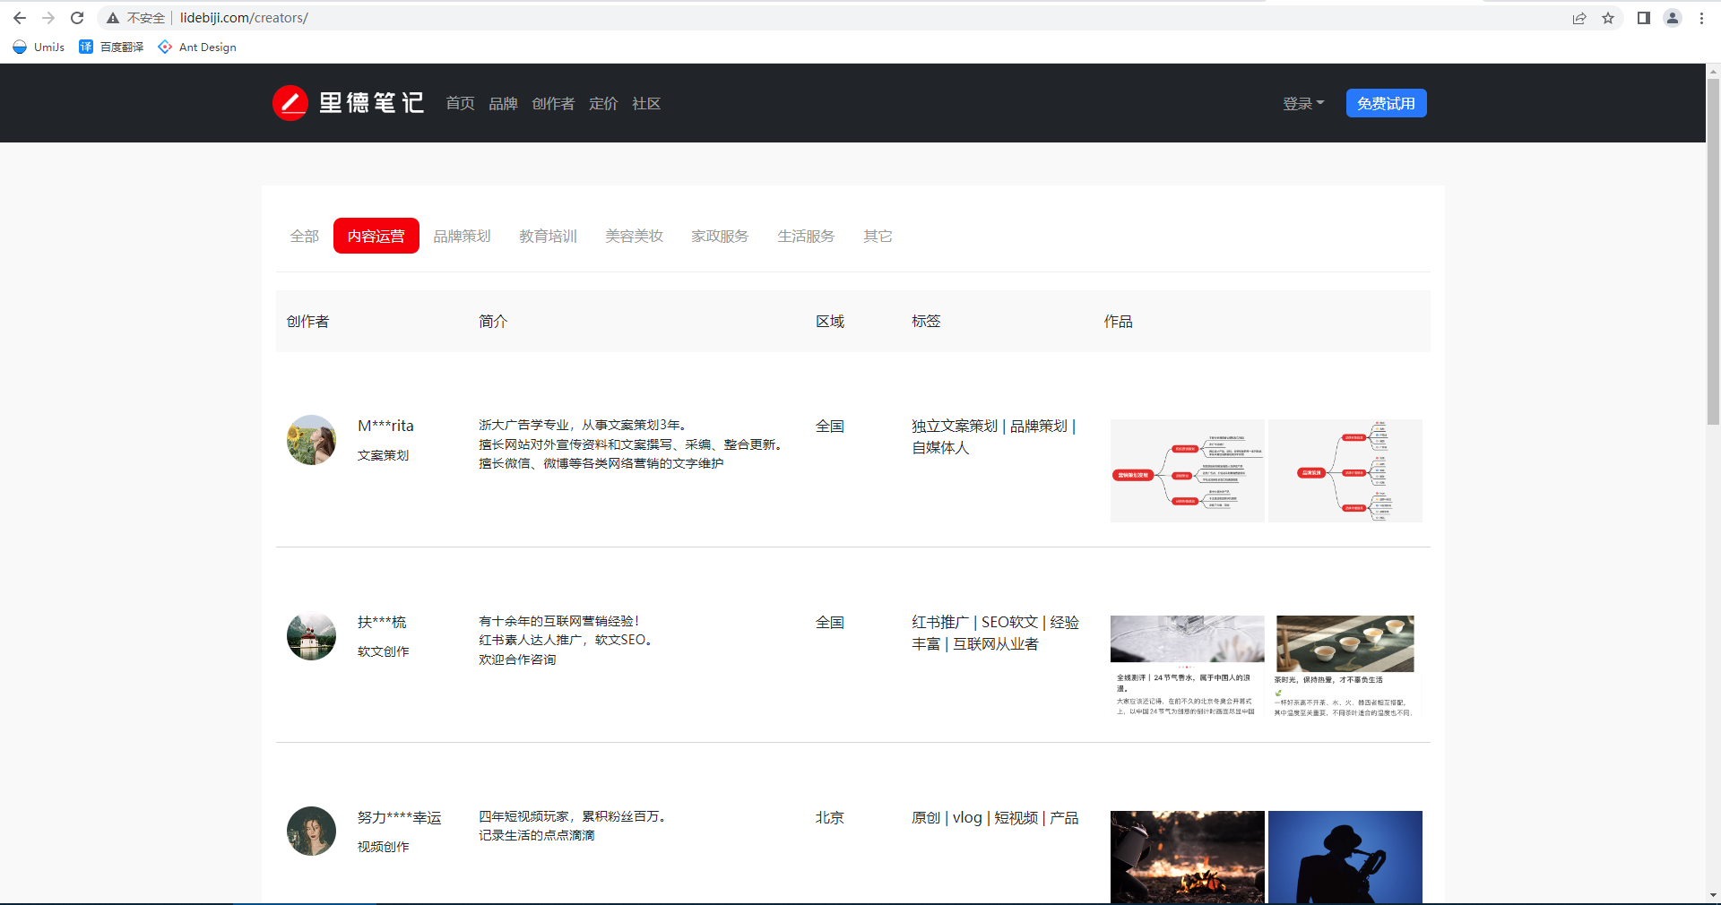The width and height of the screenshot is (1721, 905).
Task: Open the 创作者 navigation item
Action: [553, 103]
